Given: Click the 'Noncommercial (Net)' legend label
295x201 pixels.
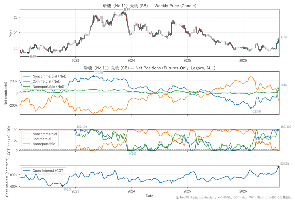Looking at the screenshot, I should pyautogui.click(x=49, y=76).
